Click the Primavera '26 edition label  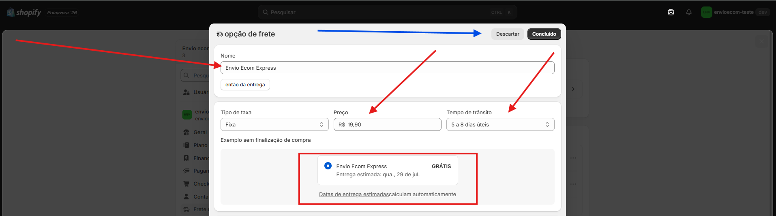[x=62, y=13]
